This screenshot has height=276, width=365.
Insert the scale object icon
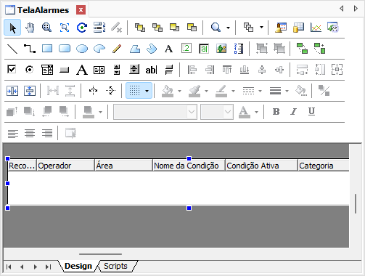pyautogui.click(x=239, y=49)
